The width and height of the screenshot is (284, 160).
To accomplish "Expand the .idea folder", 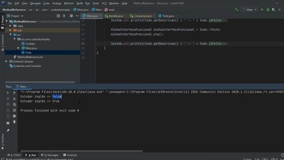I will click(11, 26).
